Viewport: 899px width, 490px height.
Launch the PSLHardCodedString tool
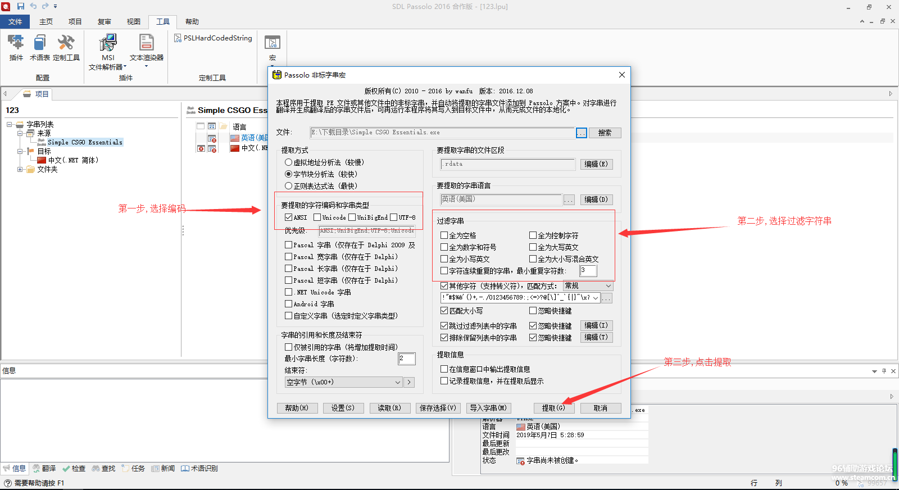(x=214, y=38)
